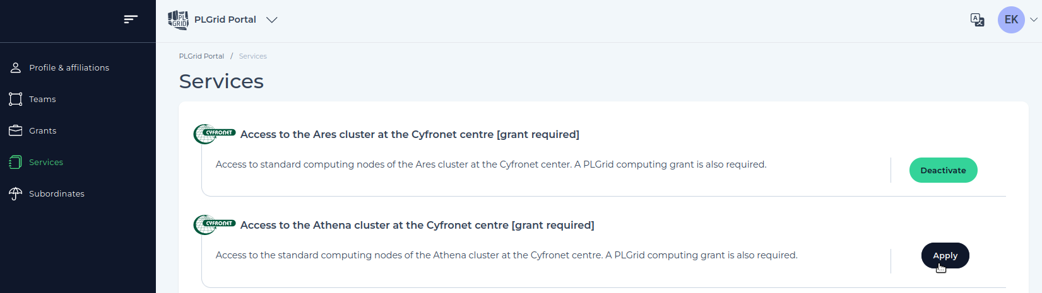
Task: Deactivate Ares cluster access
Action: 943,170
